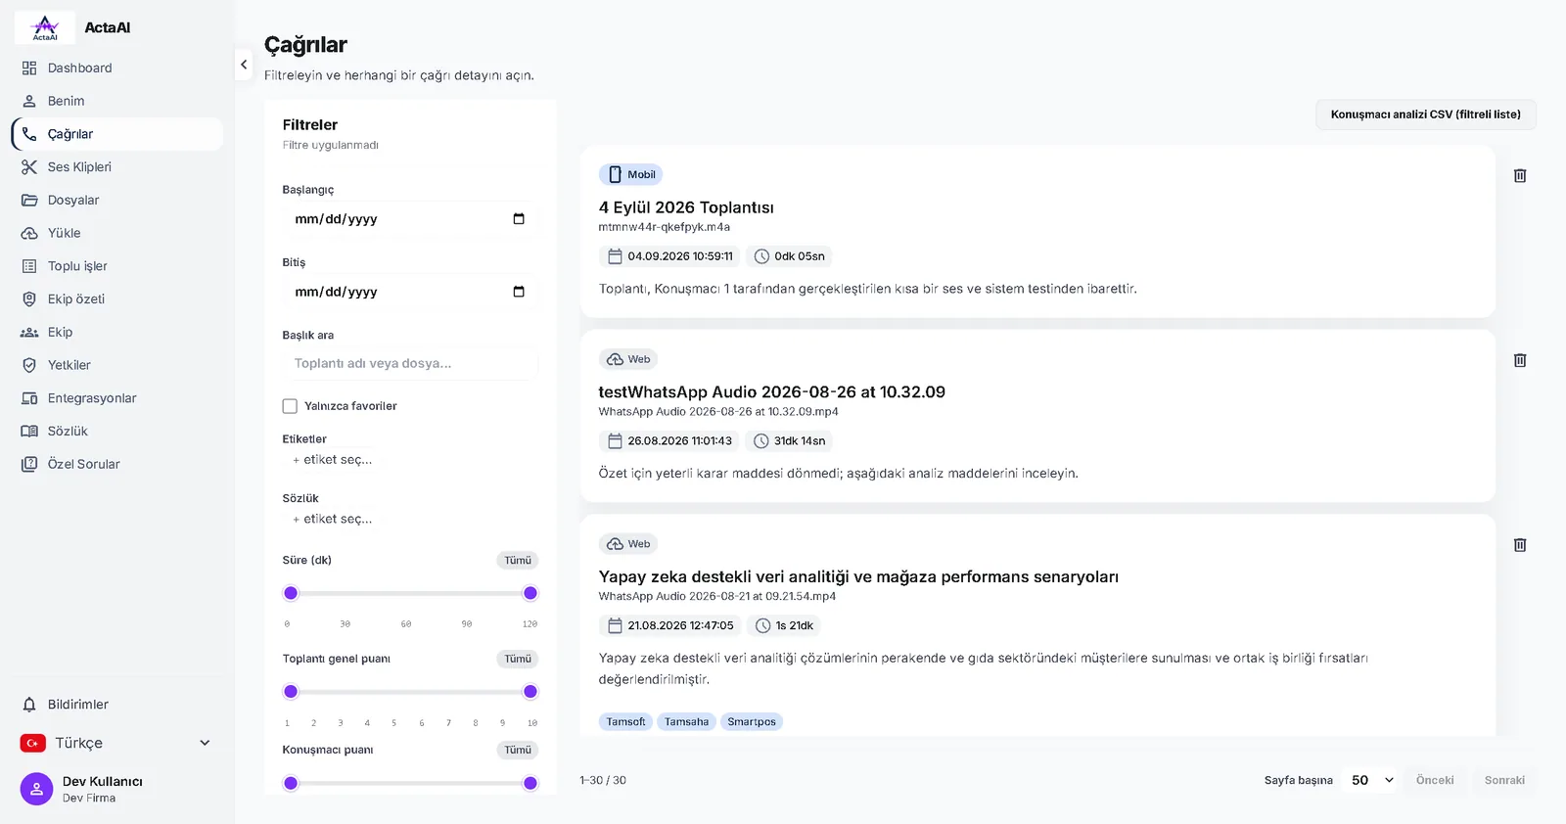
Task: Open the Etiketler tag selector
Action: (x=333, y=460)
